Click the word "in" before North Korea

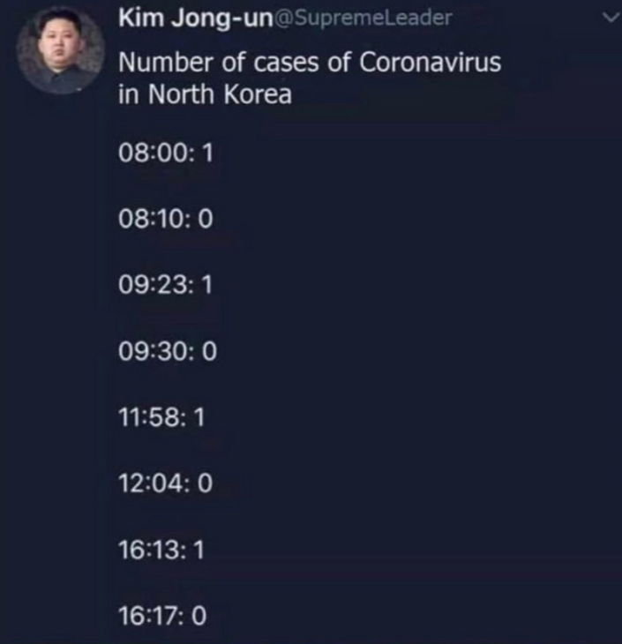click(129, 94)
